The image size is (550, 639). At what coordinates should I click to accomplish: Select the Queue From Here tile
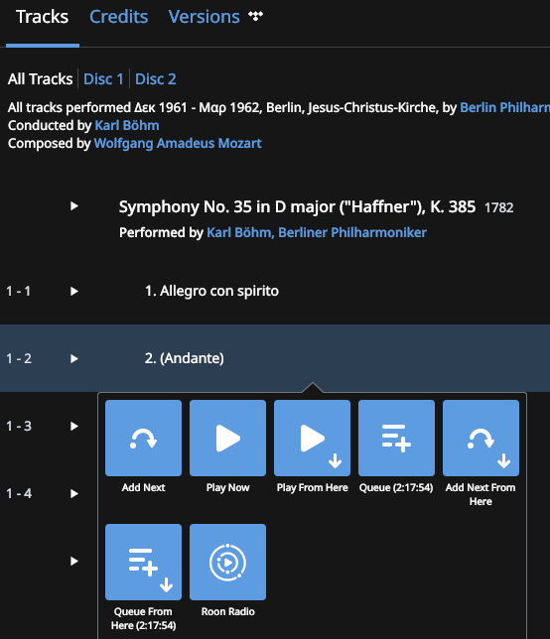pos(143,562)
